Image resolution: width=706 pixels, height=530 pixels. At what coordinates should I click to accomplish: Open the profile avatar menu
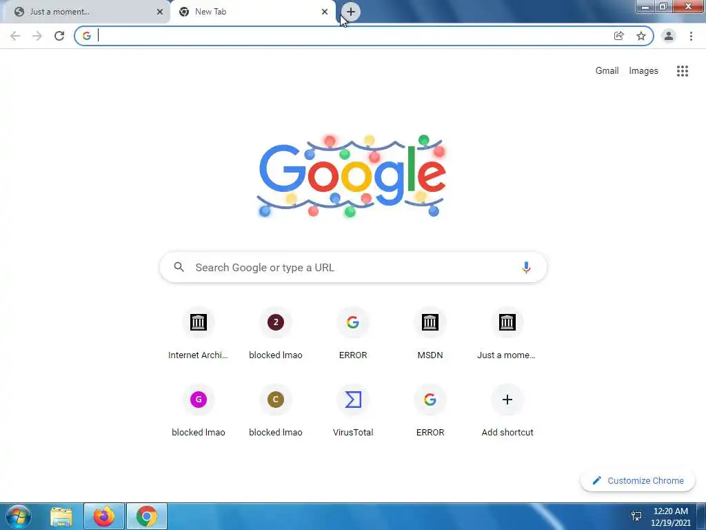(x=669, y=36)
